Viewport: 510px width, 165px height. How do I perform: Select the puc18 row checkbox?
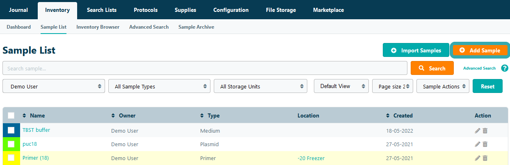click(x=11, y=144)
